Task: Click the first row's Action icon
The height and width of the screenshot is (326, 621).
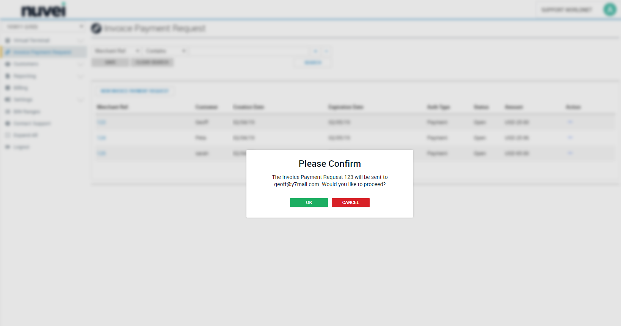Action: click(570, 122)
